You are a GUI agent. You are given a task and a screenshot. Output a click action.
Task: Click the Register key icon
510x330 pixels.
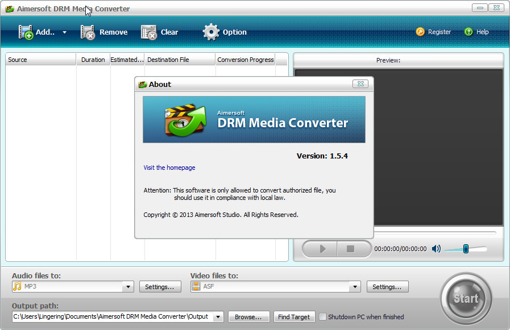point(420,32)
